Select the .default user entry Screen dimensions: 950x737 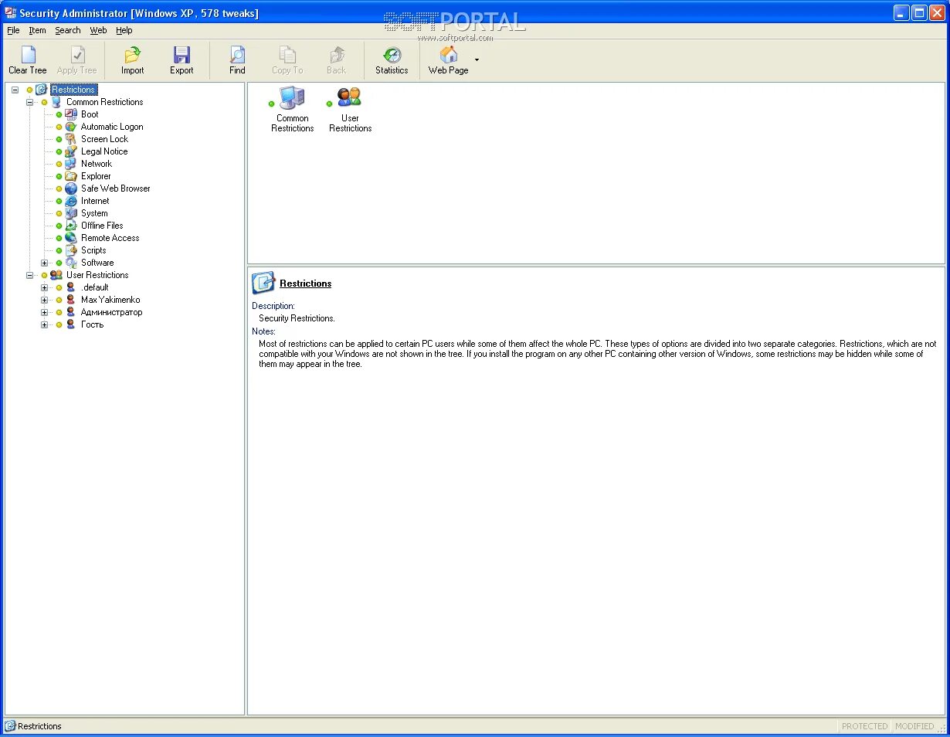pos(94,287)
